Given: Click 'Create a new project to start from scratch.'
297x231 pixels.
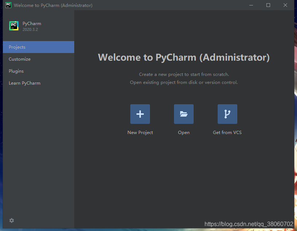Looking at the screenshot, I should pyautogui.click(x=184, y=74).
